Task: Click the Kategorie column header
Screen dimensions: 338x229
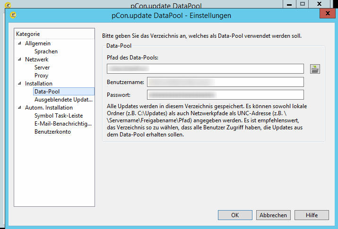Action: tap(54, 34)
